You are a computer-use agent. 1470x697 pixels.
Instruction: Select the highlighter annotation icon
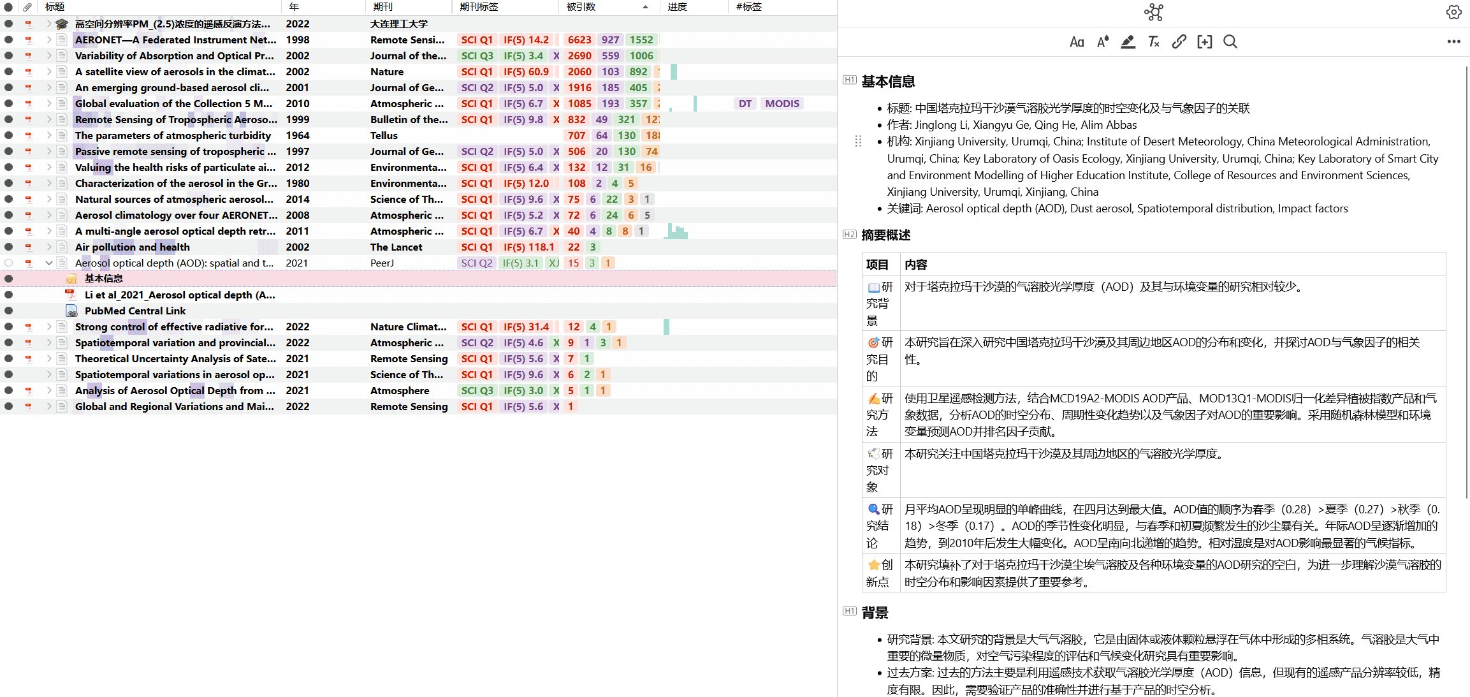pos(1128,41)
